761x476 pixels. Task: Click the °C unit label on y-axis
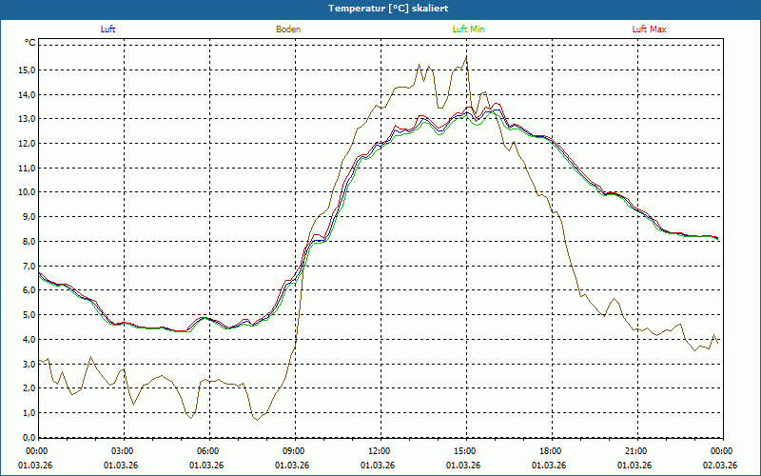29,43
